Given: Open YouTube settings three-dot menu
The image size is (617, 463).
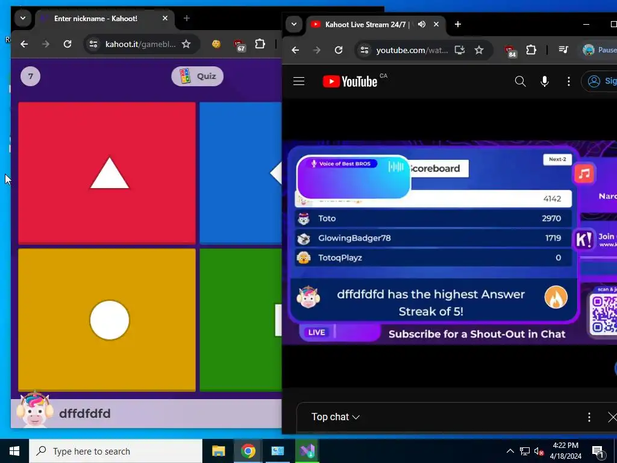Looking at the screenshot, I should click(569, 81).
